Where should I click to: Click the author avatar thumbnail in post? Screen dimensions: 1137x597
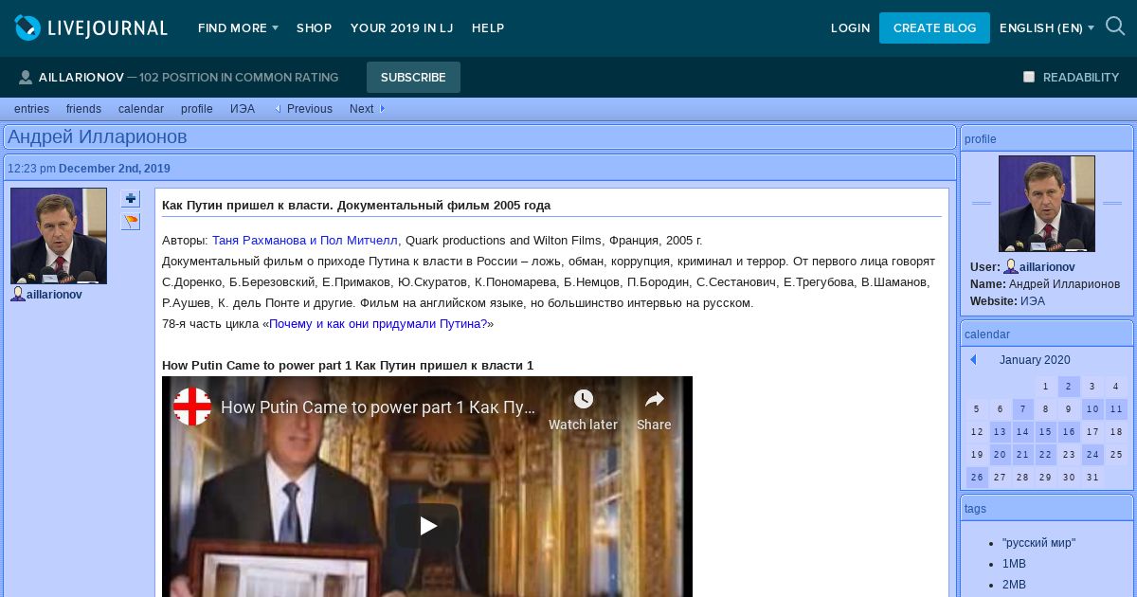click(59, 236)
